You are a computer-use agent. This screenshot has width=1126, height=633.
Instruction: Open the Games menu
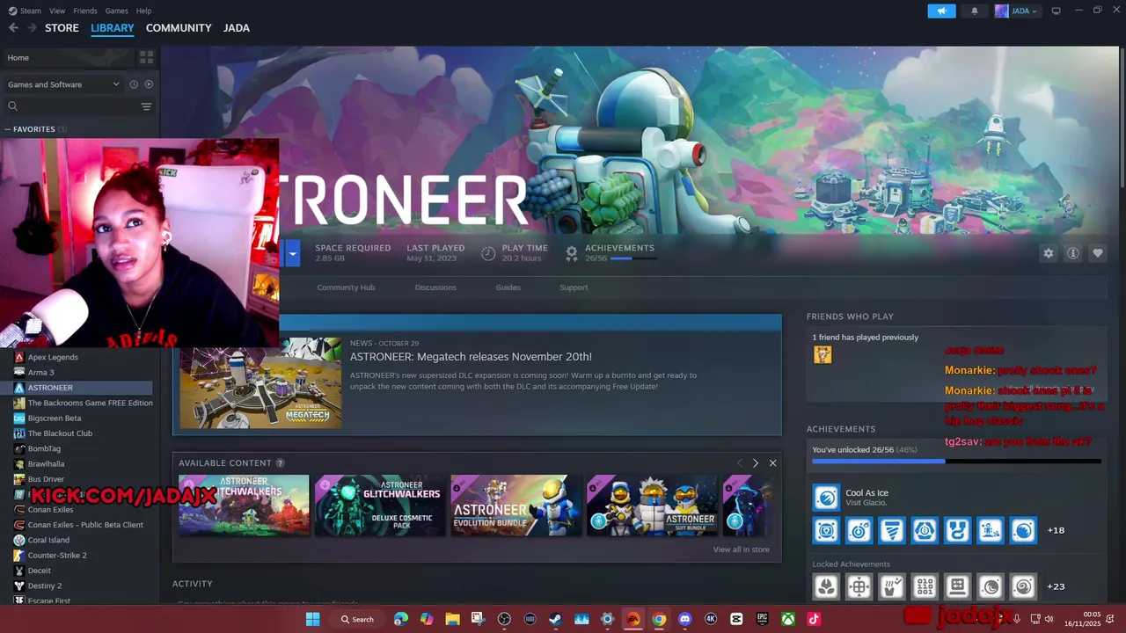pyautogui.click(x=117, y=11)
